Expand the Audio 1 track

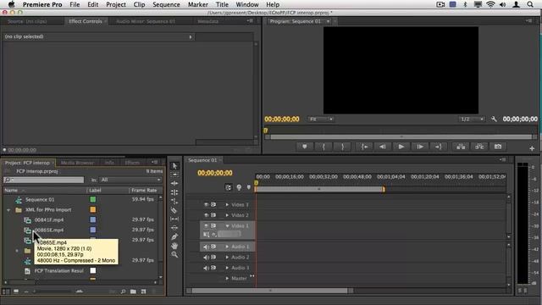227,247
